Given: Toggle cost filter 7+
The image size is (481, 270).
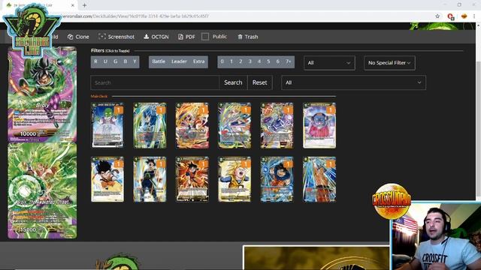Looking at the screenshot, I should tap(289, 61).
